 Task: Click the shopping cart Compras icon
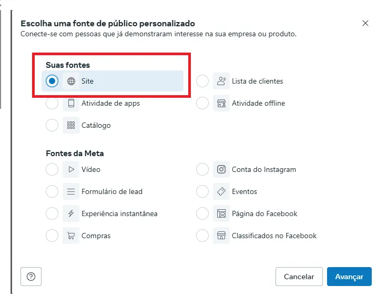[71, 236]
